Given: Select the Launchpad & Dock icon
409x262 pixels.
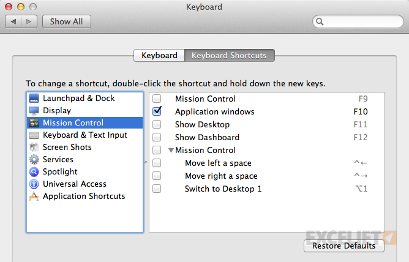Looking at the screenshot, I should [34, 99].
